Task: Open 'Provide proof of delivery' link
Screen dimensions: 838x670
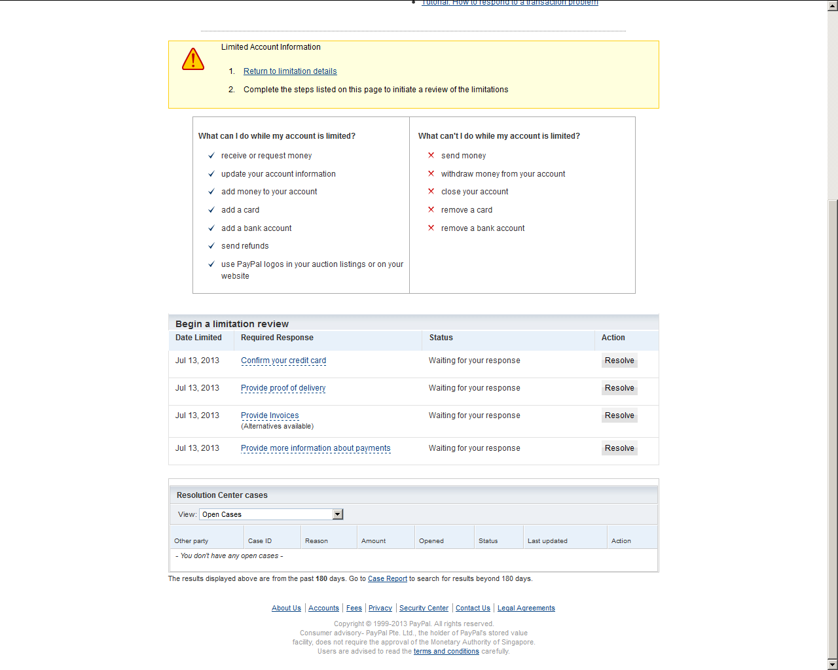Action: click(x=283, y=388)
